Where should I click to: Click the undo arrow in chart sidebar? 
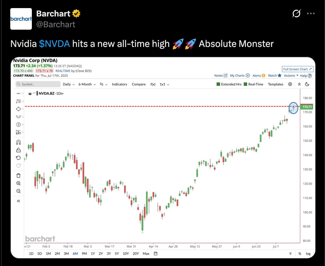pyautogui.click(x=18, y=158)
